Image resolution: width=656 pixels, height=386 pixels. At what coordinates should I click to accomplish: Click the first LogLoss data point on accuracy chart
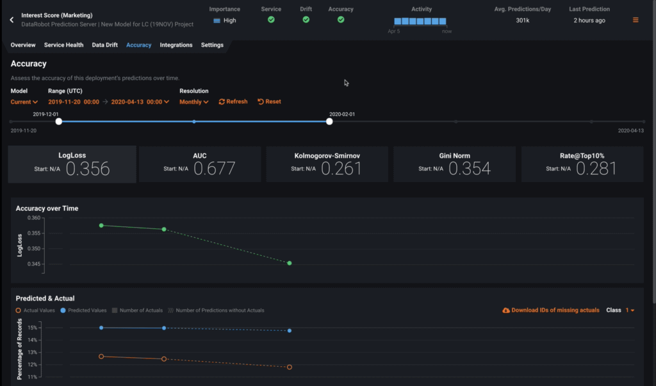coord(101,226)
